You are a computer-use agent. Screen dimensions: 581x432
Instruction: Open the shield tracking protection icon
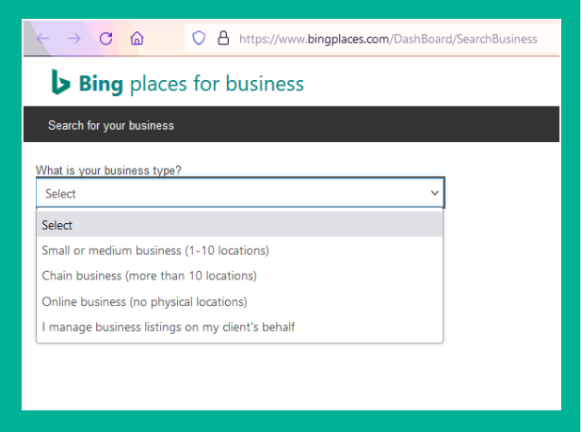pos(199,38)
